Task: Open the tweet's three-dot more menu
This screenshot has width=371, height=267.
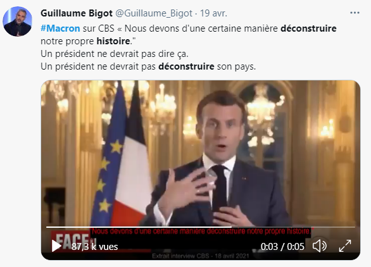Action: tap(355, 13)
